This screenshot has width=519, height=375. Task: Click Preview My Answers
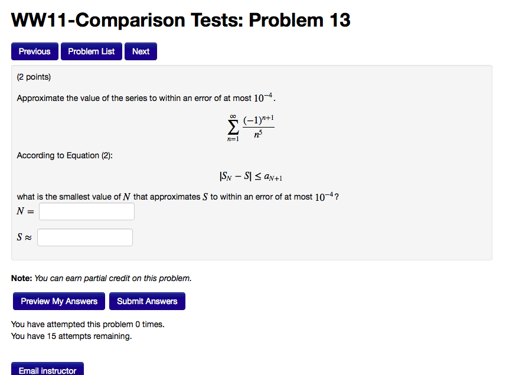(x=58, y=301)
